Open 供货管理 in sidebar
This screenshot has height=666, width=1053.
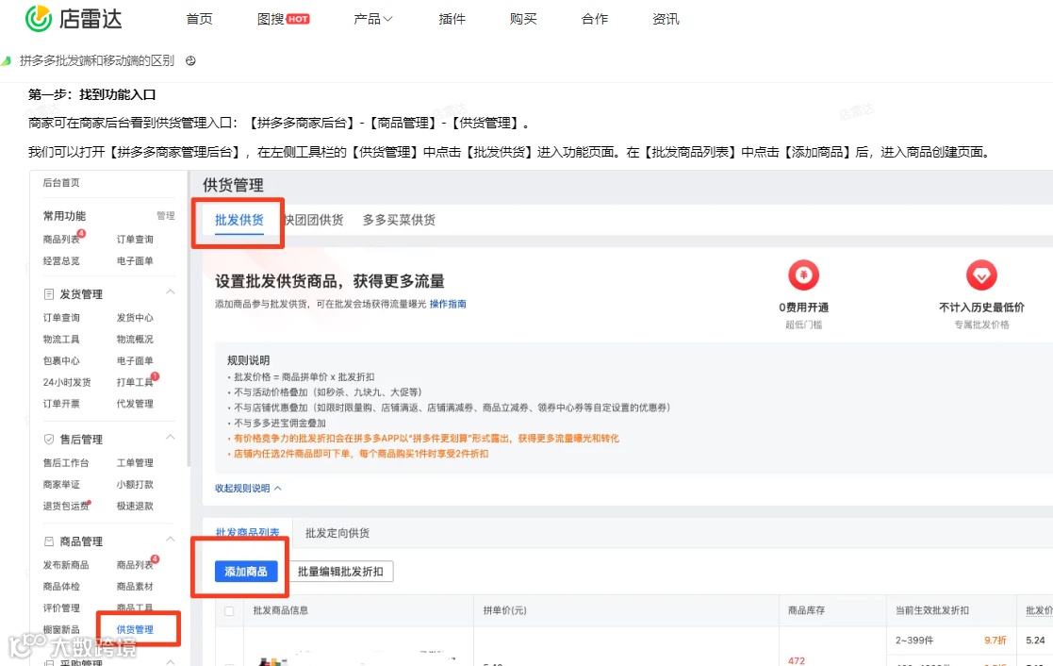tap(135, 629)
